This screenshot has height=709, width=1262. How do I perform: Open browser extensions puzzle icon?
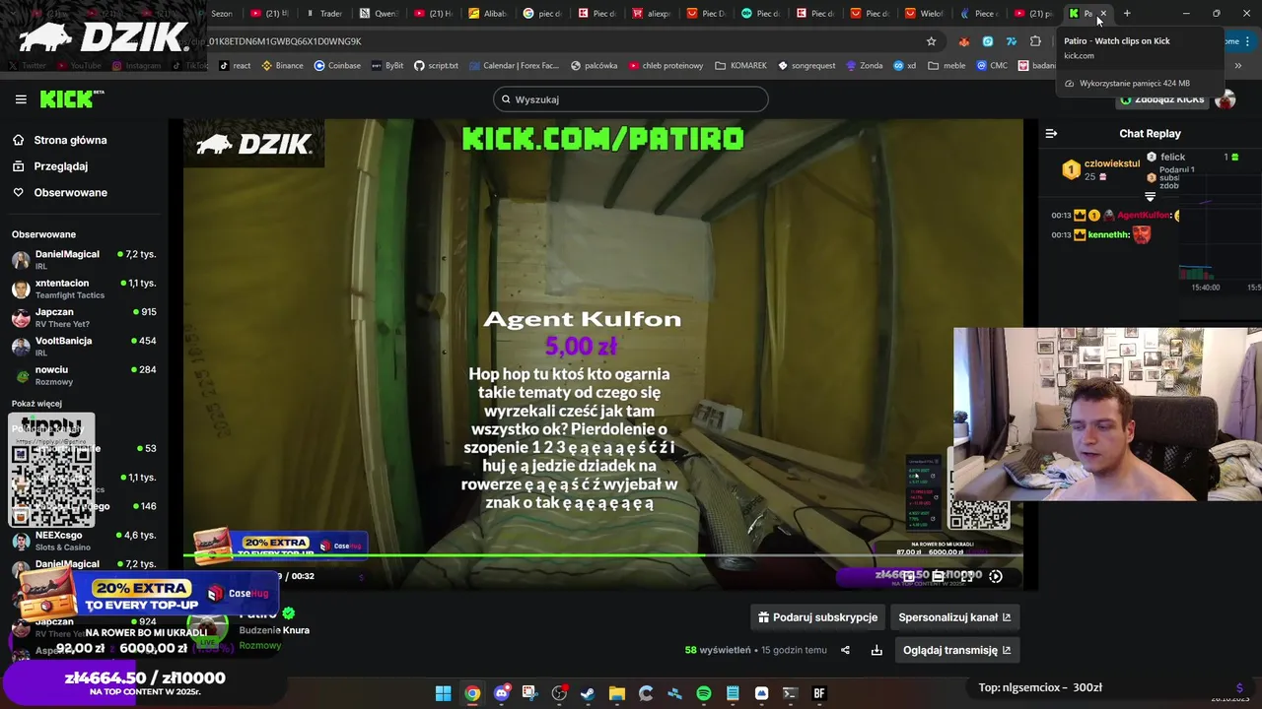pos(1035,41)
